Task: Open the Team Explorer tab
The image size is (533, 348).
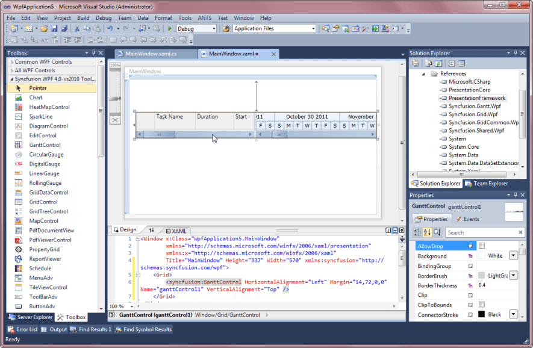Action: pos(487,184)
